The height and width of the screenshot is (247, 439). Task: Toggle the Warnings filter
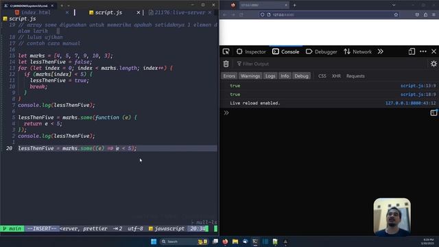click(x=250, y=76)
